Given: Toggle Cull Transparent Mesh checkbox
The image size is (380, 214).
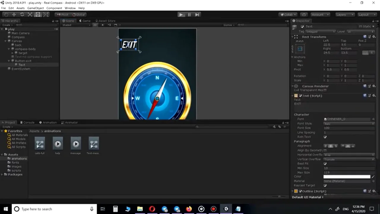Looking at the screenshot, I should [x=325, y=90].
